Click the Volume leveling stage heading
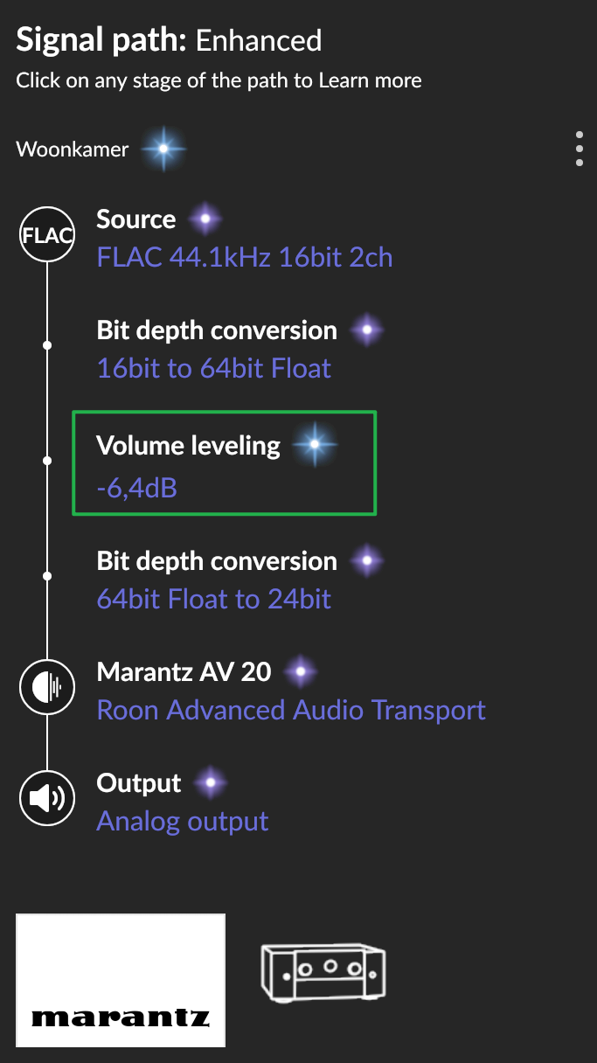 [x=188, y=446]
